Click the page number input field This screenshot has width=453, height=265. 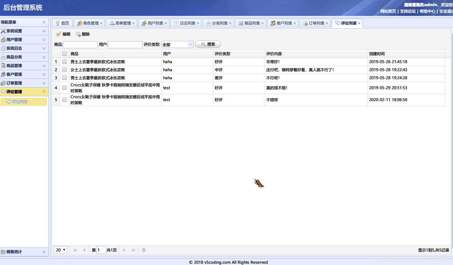(x=101, y=250)
